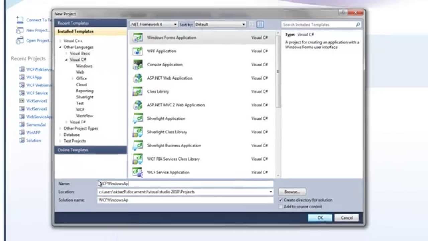The height and width of the screenshot is (241, 428).
Task: Select WCF RIA Services Class Library icon
Action: (138, 159)
